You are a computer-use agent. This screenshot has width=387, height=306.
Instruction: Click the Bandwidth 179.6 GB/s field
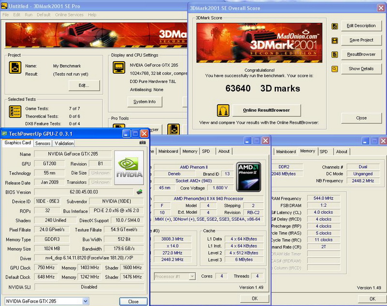click(x=124, y=249)
